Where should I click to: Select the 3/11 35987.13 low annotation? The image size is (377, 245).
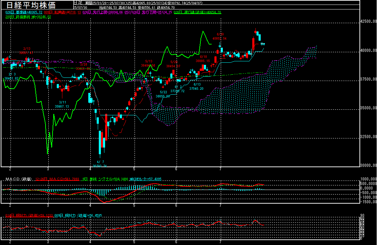tap(62, 104)
